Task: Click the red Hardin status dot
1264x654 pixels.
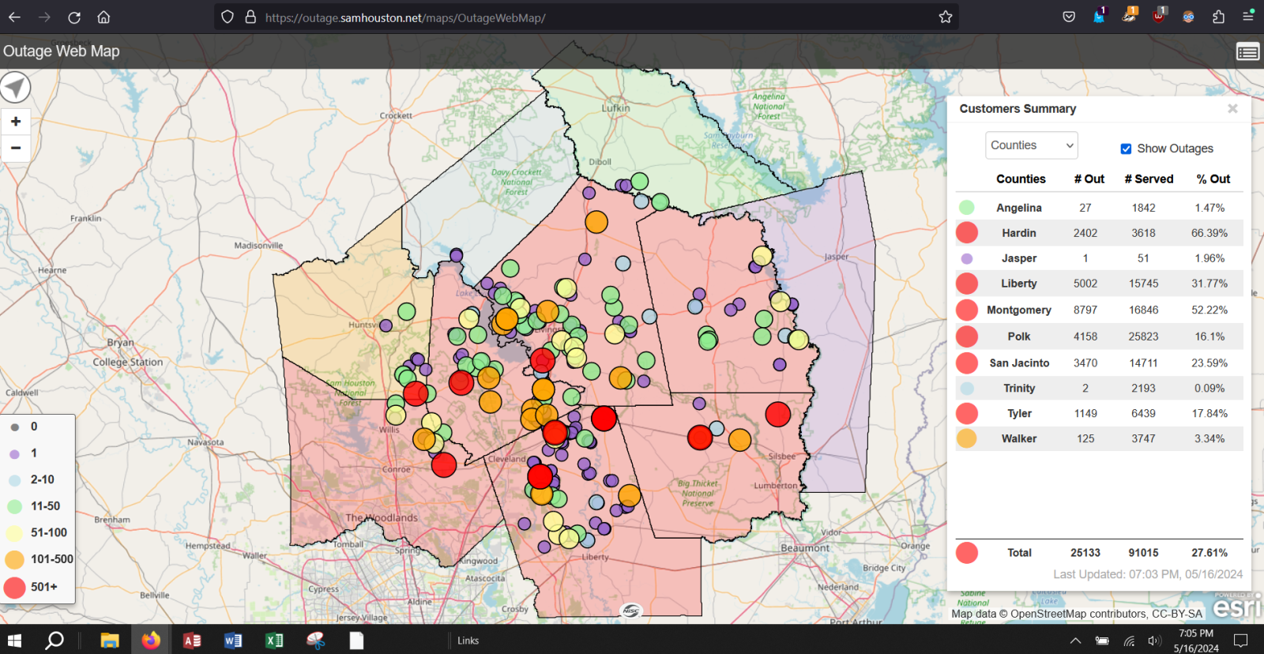Action: (967, 233)
